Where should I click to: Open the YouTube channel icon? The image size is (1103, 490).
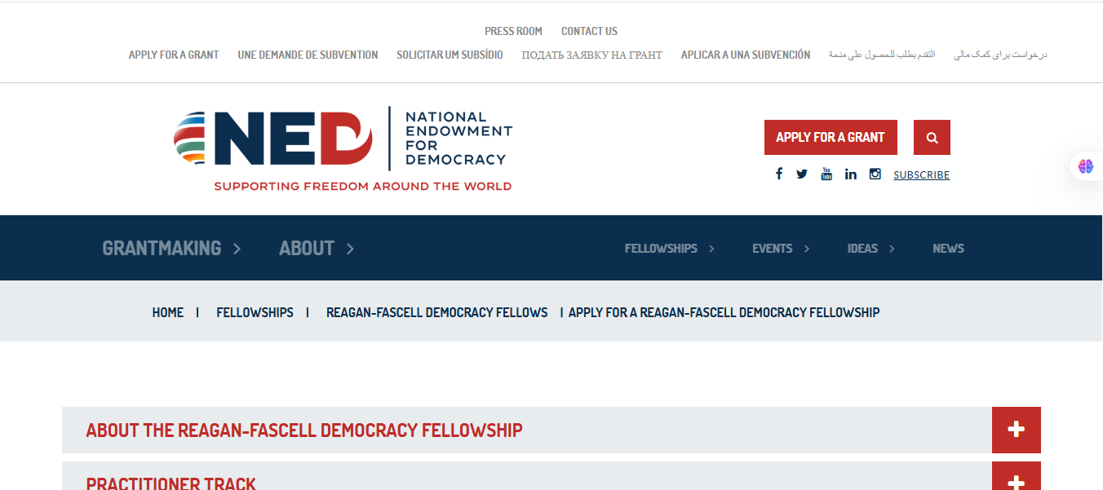[x=826, y=173]
